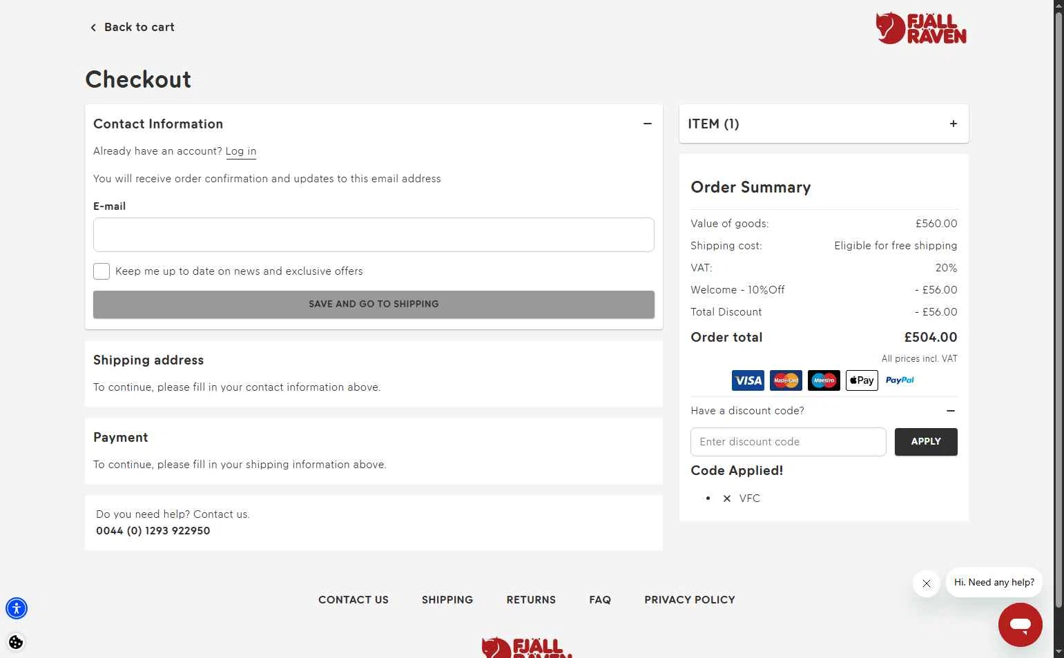This screenshot has width=1064, height=658.
Task: Click the Value of goods £560.00 amount
Action: 936,224
